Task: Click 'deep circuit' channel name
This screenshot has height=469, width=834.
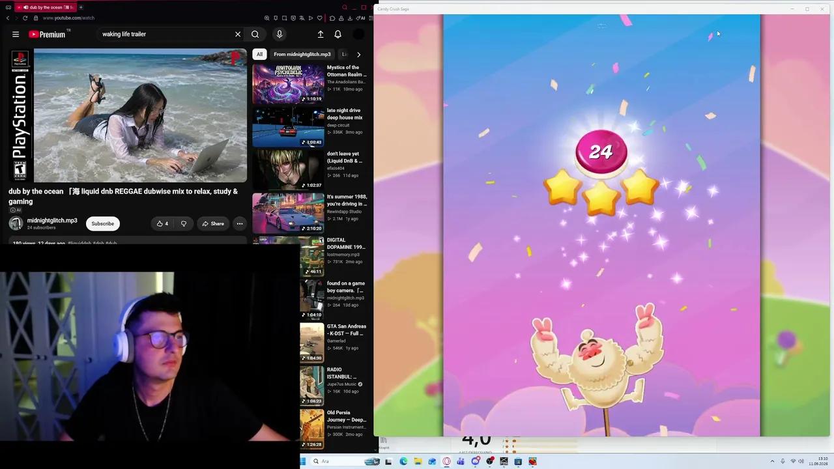Action: (x=338, y=125)
